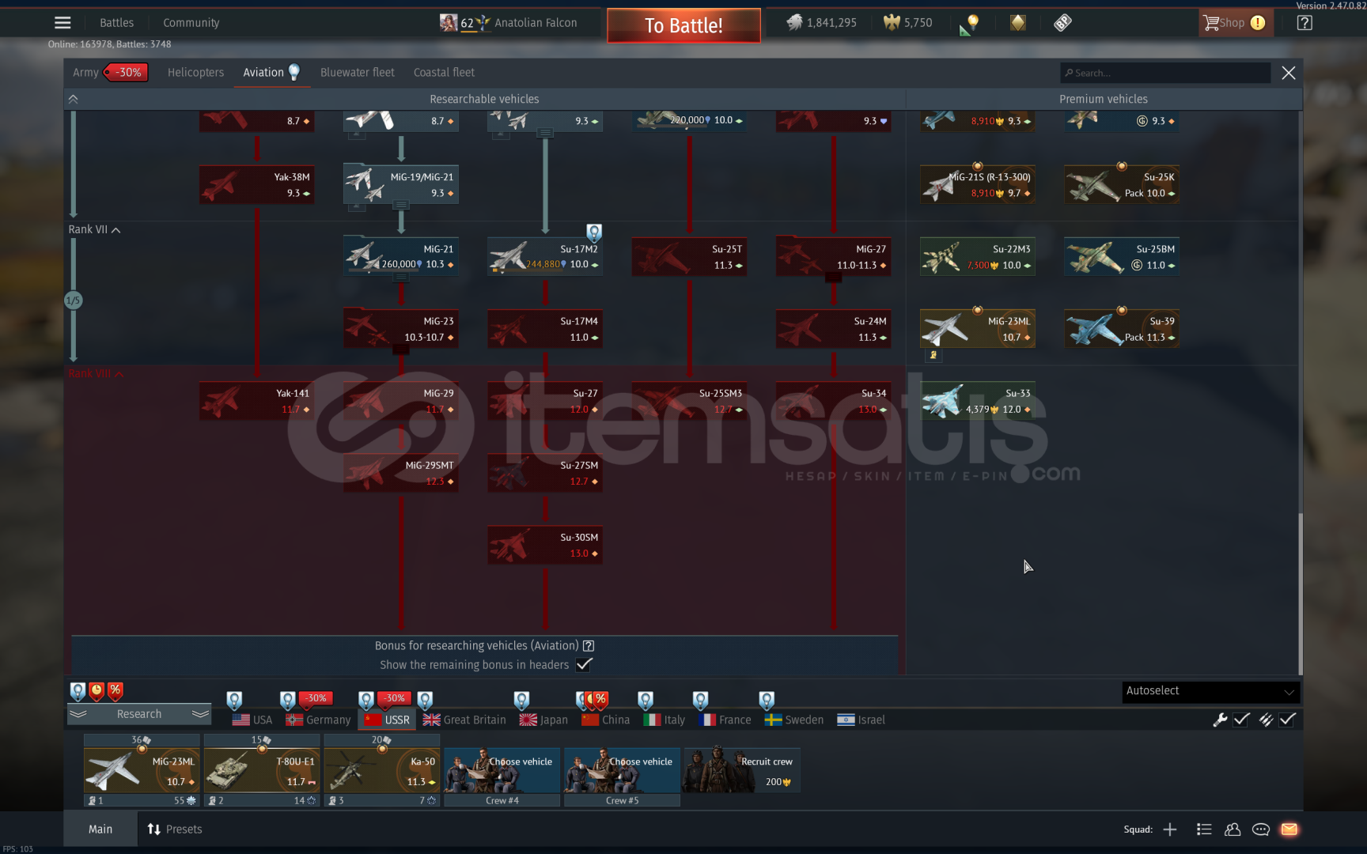Expand the MiG-27 11.0-11.3 group
This screenshot has width=1367, height=854.
pos(833,277)
